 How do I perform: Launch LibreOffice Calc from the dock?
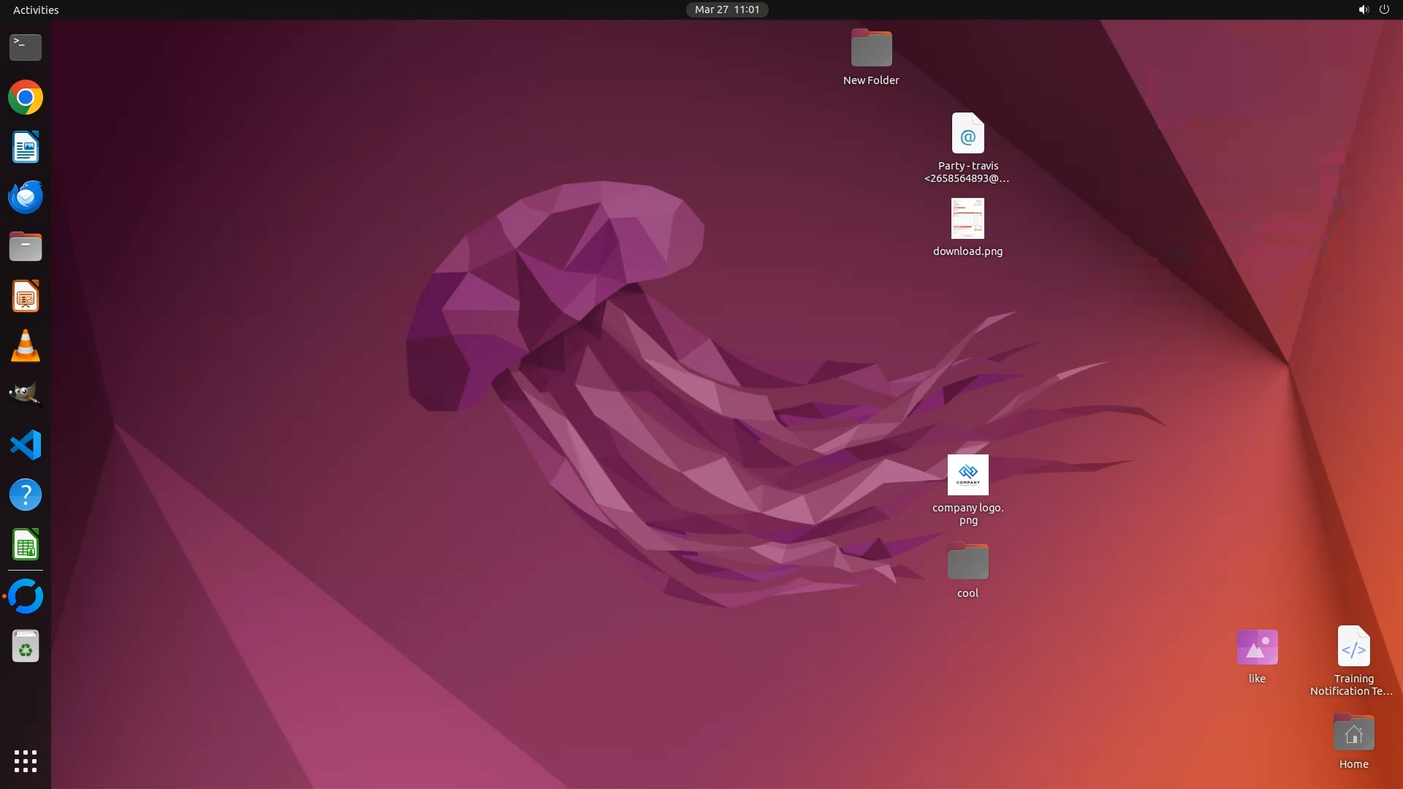26,545
